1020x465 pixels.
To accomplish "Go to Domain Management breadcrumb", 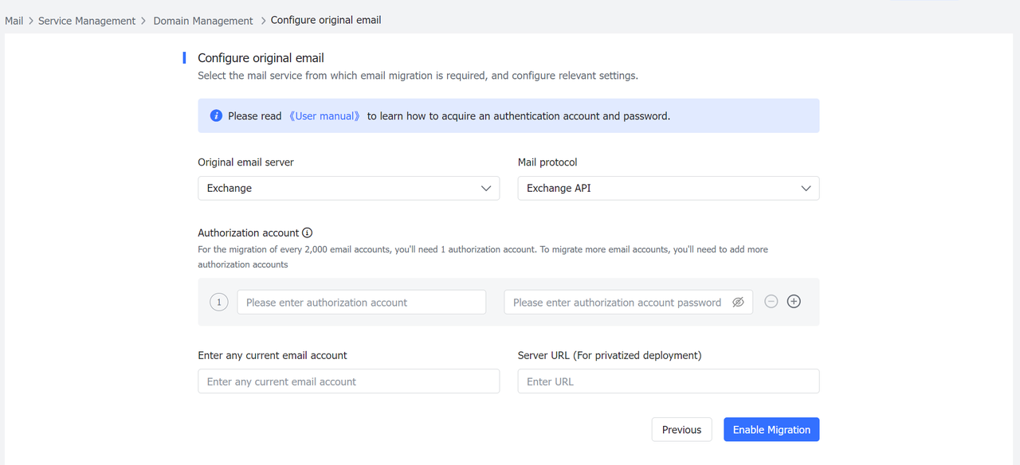I will (203, 21).
